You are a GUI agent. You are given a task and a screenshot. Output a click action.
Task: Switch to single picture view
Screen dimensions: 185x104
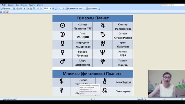click(7, 12)
